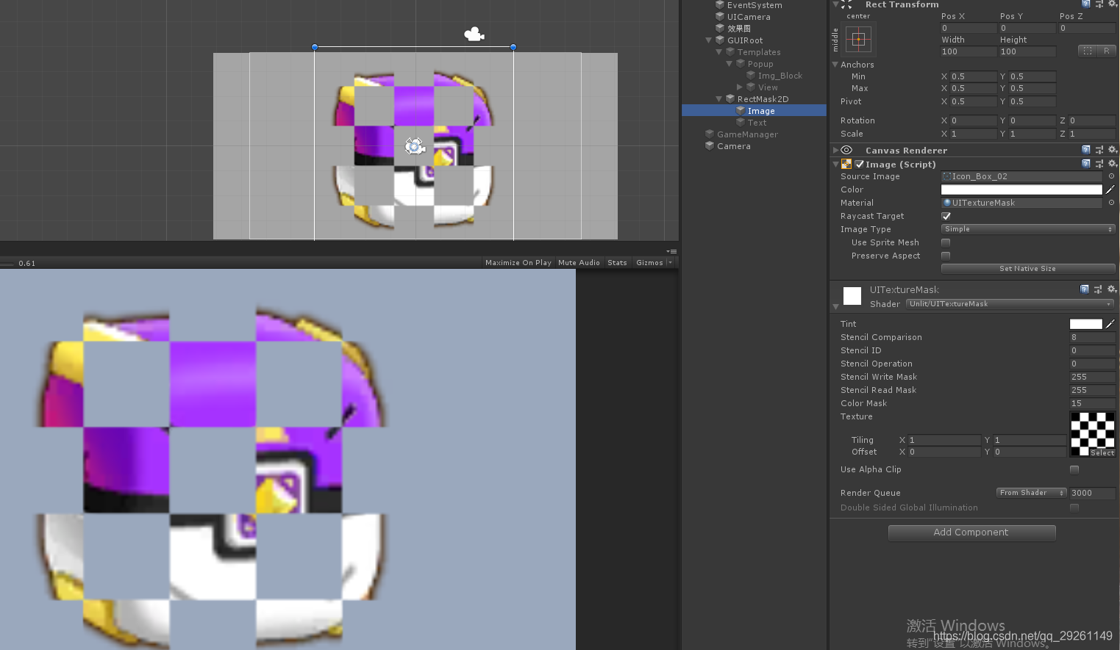
Task: Select EventSystem in hierarchy
Action: click(755, 5)
